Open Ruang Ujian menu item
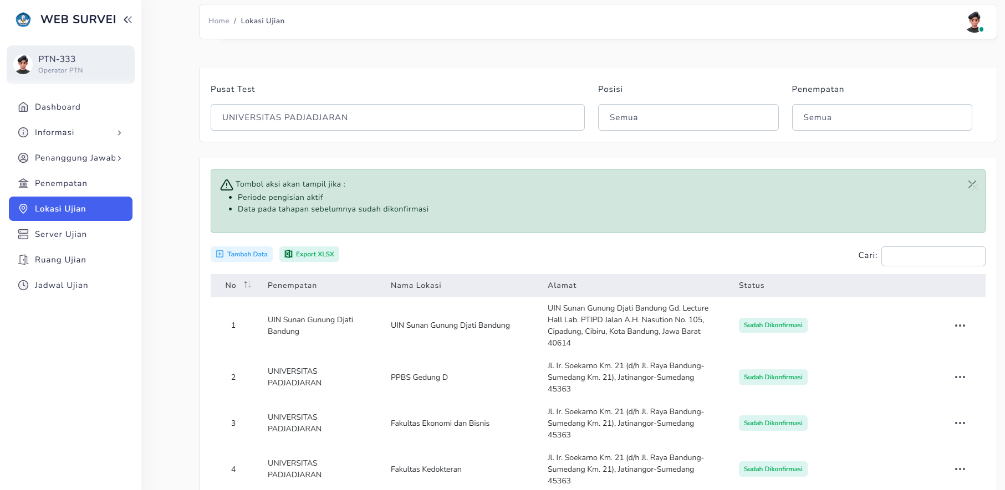Image resolution: width=1005 pixels, height=490 pixels. click(x=70, y=260)
